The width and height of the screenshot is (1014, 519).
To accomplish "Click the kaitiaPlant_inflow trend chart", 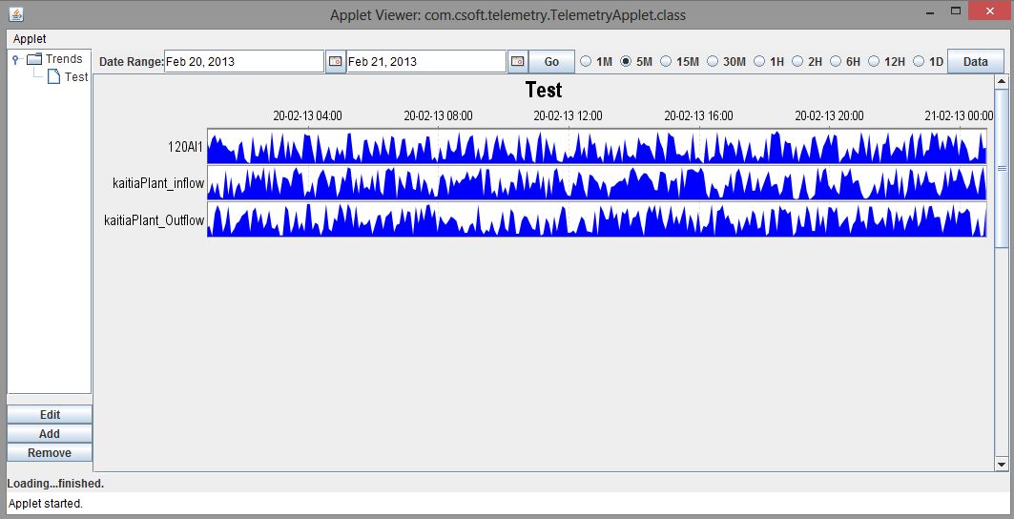I will (597, 182).
